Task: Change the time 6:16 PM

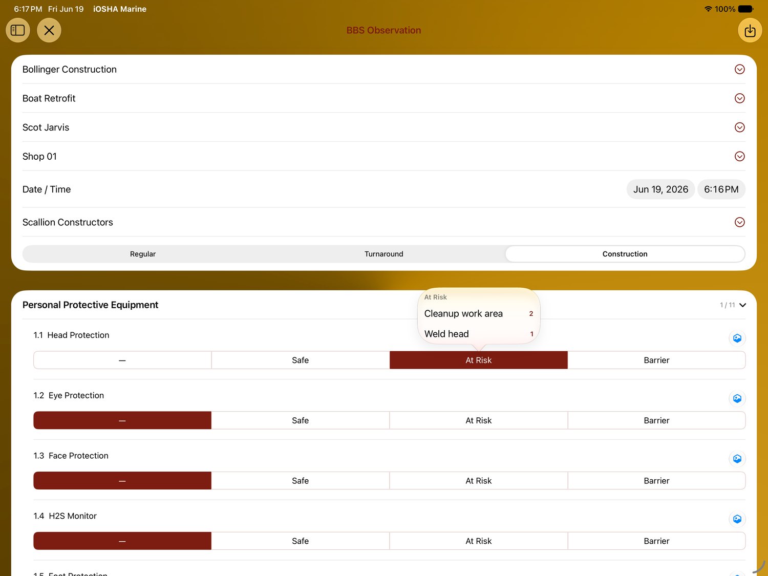Action: (x=721, y=189)
